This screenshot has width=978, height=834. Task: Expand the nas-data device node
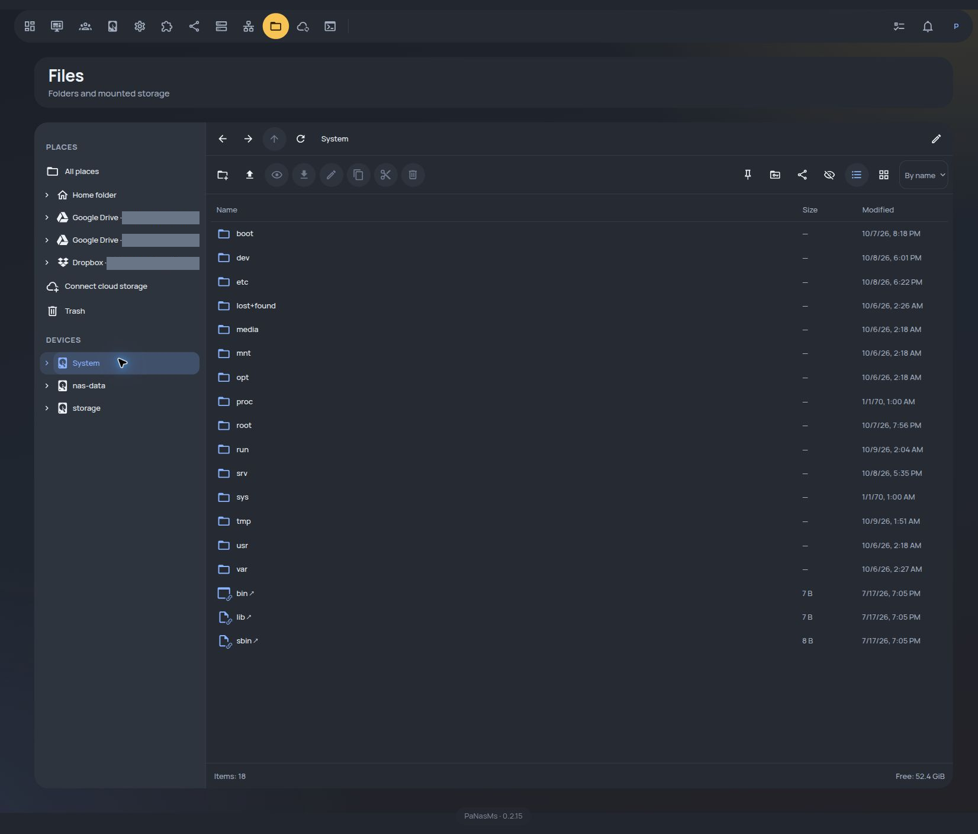47,385
